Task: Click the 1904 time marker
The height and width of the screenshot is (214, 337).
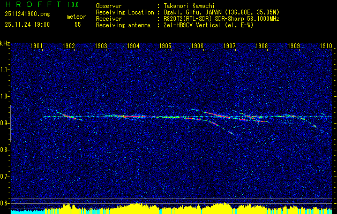Action: tap(133, 45)
